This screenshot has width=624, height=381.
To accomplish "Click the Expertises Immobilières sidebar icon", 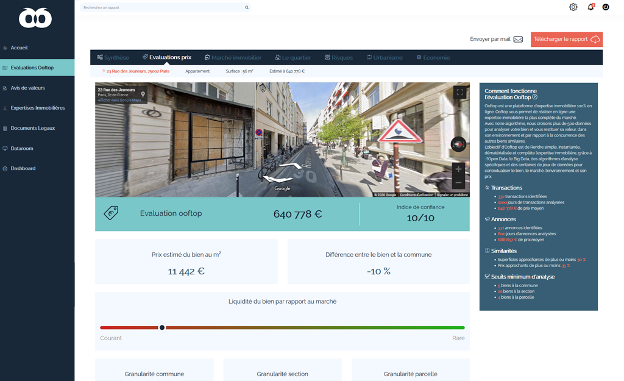I will pyautogui.click(x=5, y=109).
